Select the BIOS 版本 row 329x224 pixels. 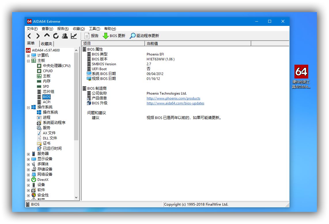[x=100, y=59]
